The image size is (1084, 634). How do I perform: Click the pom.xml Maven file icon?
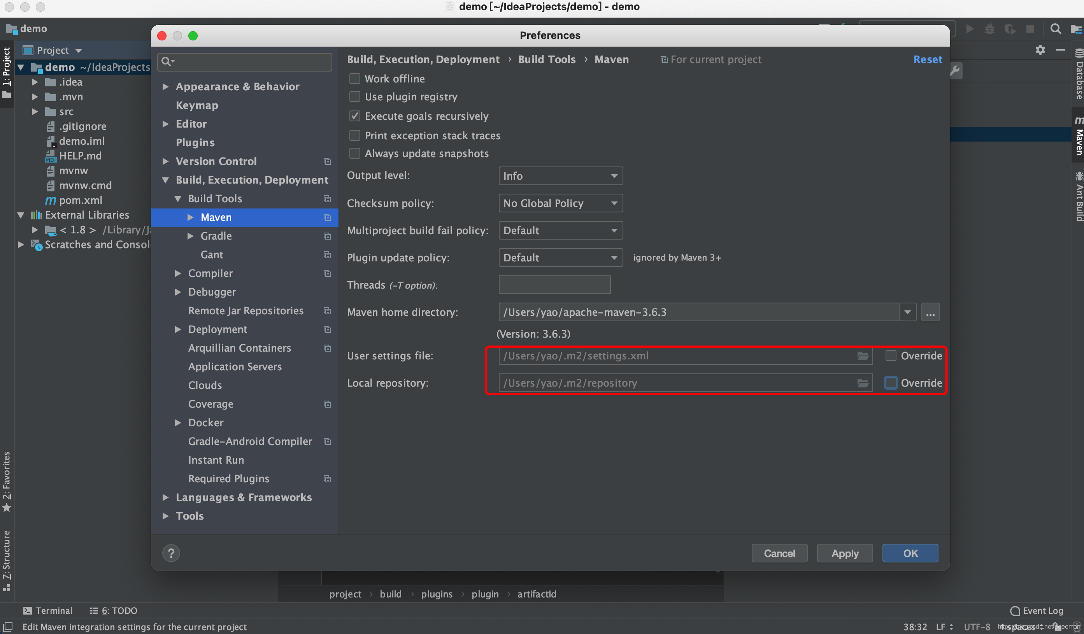pos(51,200)
